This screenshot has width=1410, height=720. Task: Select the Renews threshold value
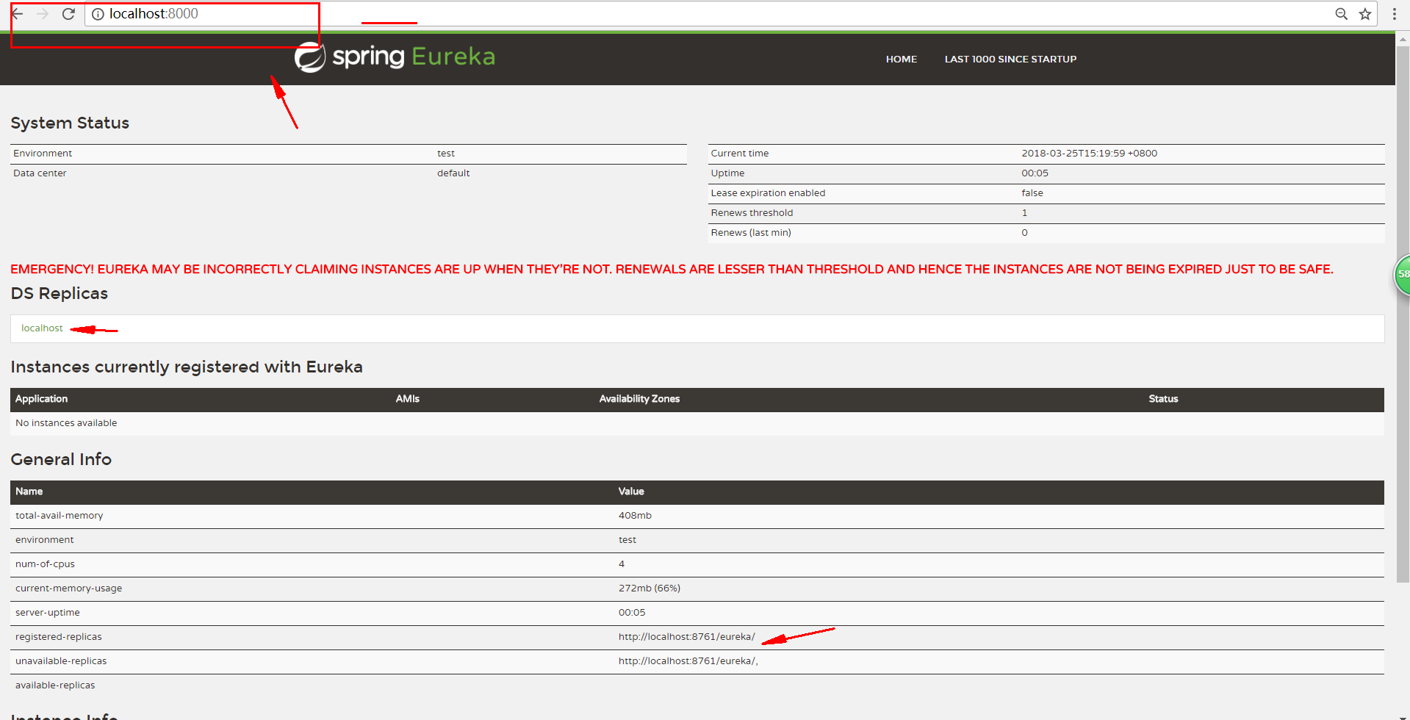coord(1024,213)
